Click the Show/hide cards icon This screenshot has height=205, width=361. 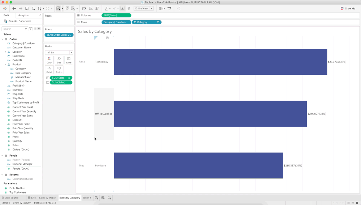tap(161, 9)
